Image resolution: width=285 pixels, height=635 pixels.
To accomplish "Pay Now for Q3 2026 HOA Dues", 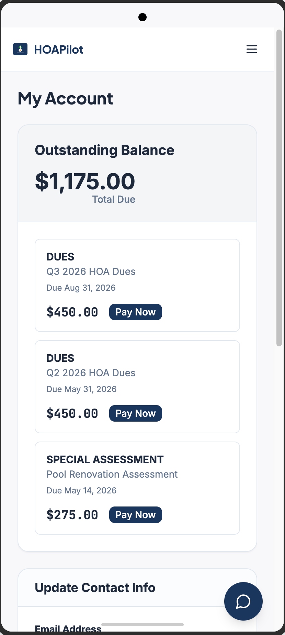I will (x=135, y=312).
